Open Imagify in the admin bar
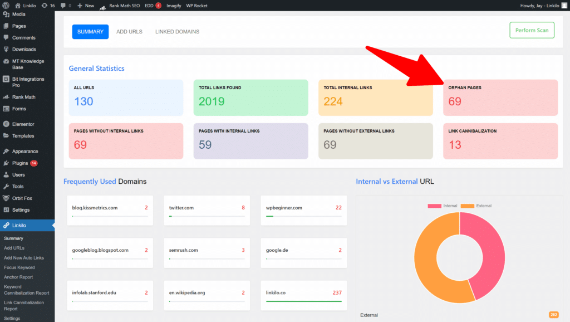Screen dimensions: 570x322 pyautogui.click(x=174, y=6)
